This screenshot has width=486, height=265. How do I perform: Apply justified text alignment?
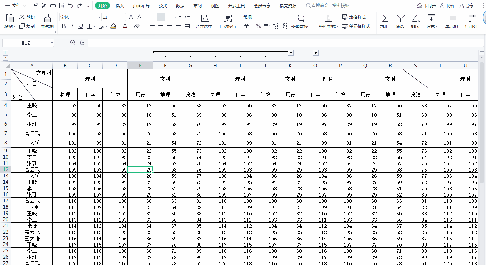coord(178,26)
